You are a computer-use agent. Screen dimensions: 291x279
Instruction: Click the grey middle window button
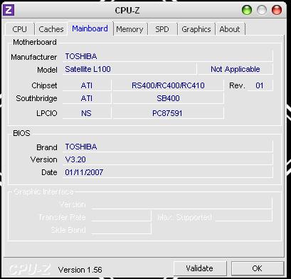pos(262,10)
